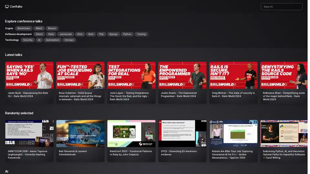Choose the React topic tag
This screenshot has width=310, height=174.
coord(39,34)
